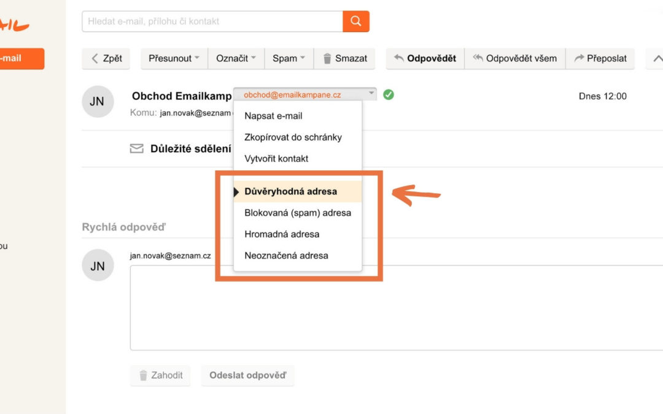The image size is (663, 414).
Task: Choose Blokovaná (spam) adresa option
Action: [x=298, y=213]
